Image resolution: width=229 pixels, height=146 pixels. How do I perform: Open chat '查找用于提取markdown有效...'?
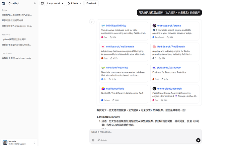(16, 45)
